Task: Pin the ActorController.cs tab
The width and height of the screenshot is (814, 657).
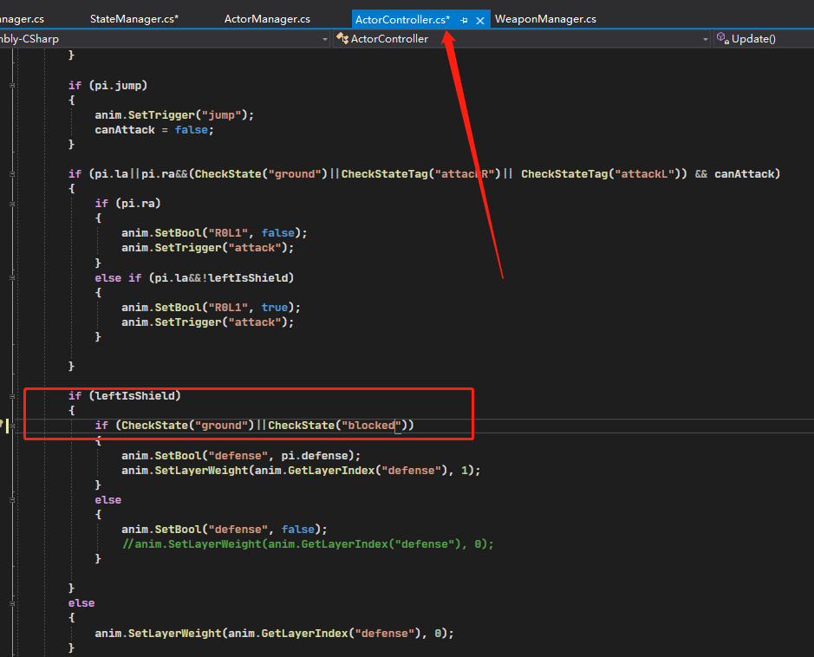Action: [464, 20]
